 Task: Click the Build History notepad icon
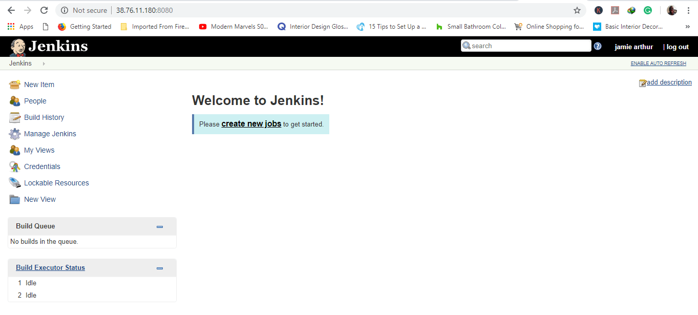(x=15, y=117)
